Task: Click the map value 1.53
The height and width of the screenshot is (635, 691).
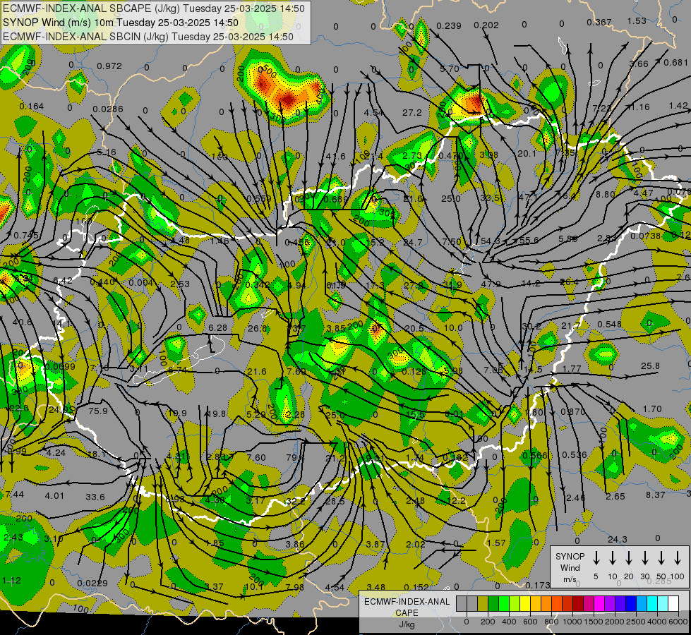Action: (x=637, y=20)
